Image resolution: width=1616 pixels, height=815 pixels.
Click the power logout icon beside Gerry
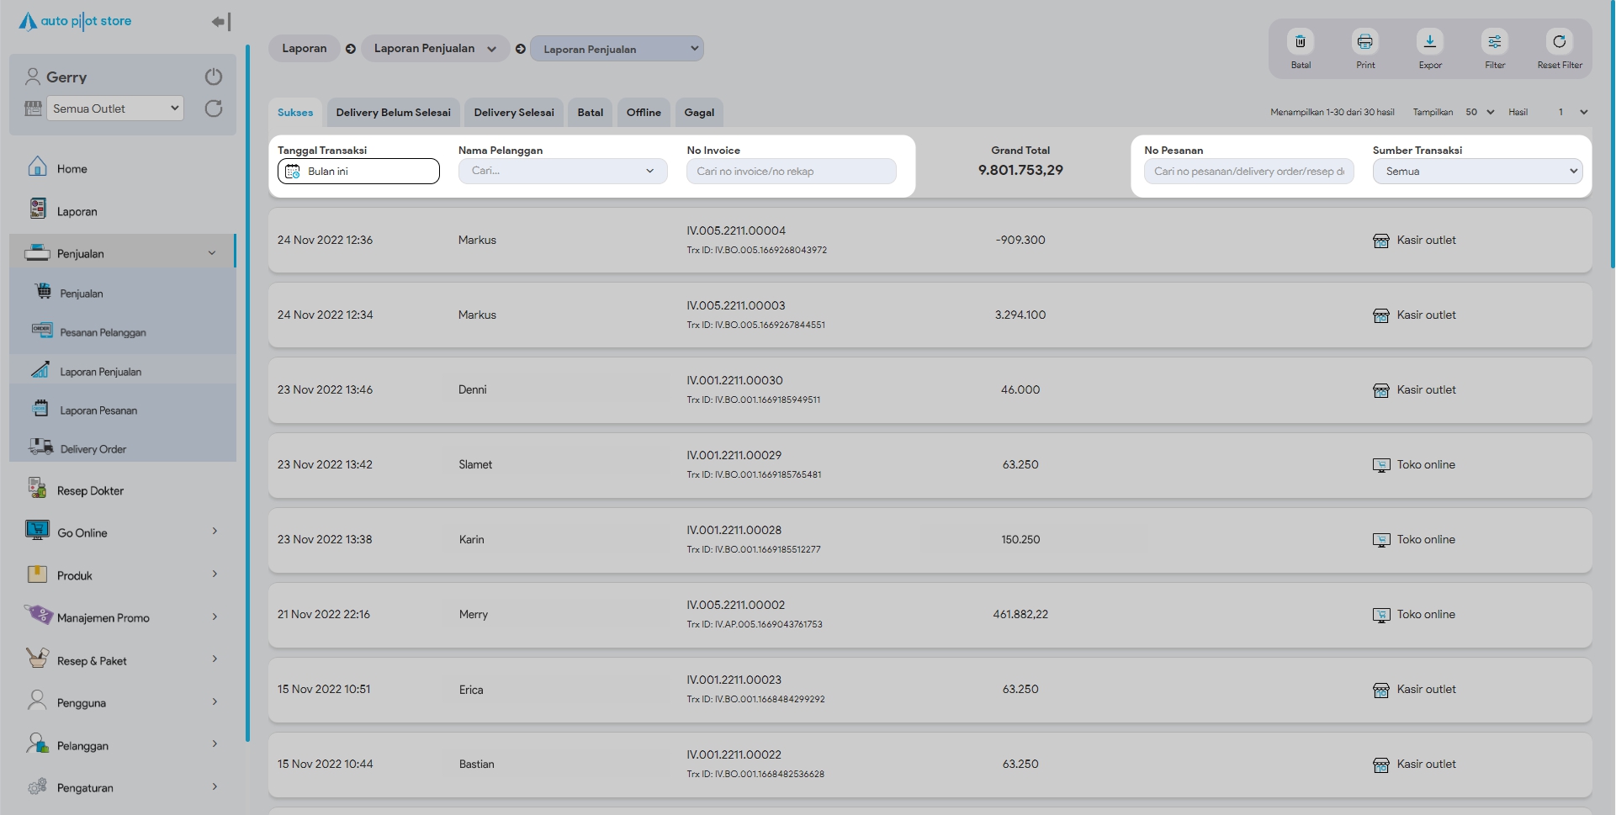pos(214,77)
